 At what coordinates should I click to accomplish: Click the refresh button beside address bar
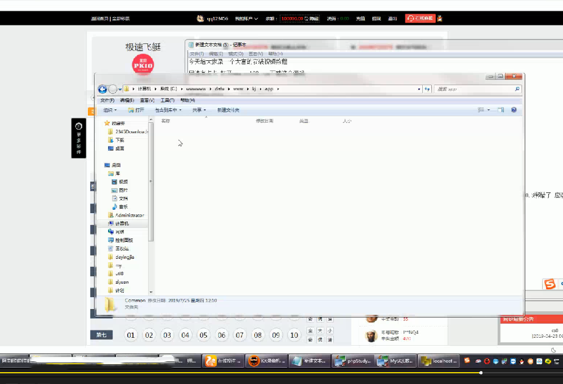point(427,89)
